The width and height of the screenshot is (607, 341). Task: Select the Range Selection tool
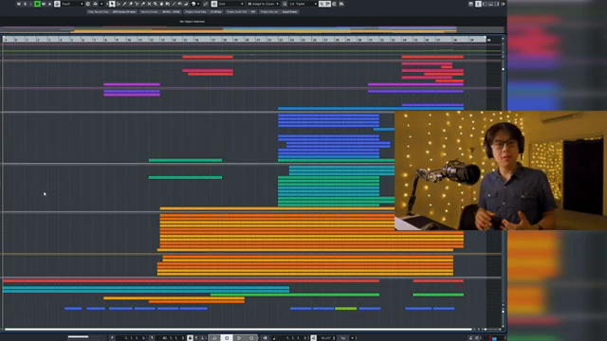119,4
